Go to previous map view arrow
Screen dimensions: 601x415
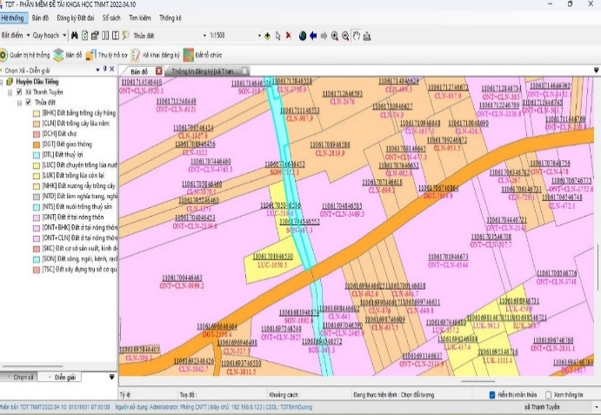point(312,36)
